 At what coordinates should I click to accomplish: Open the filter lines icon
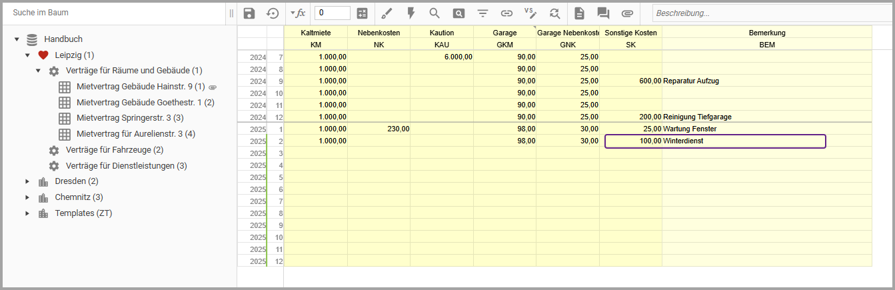pyautogui.click(x=482, y=13)
